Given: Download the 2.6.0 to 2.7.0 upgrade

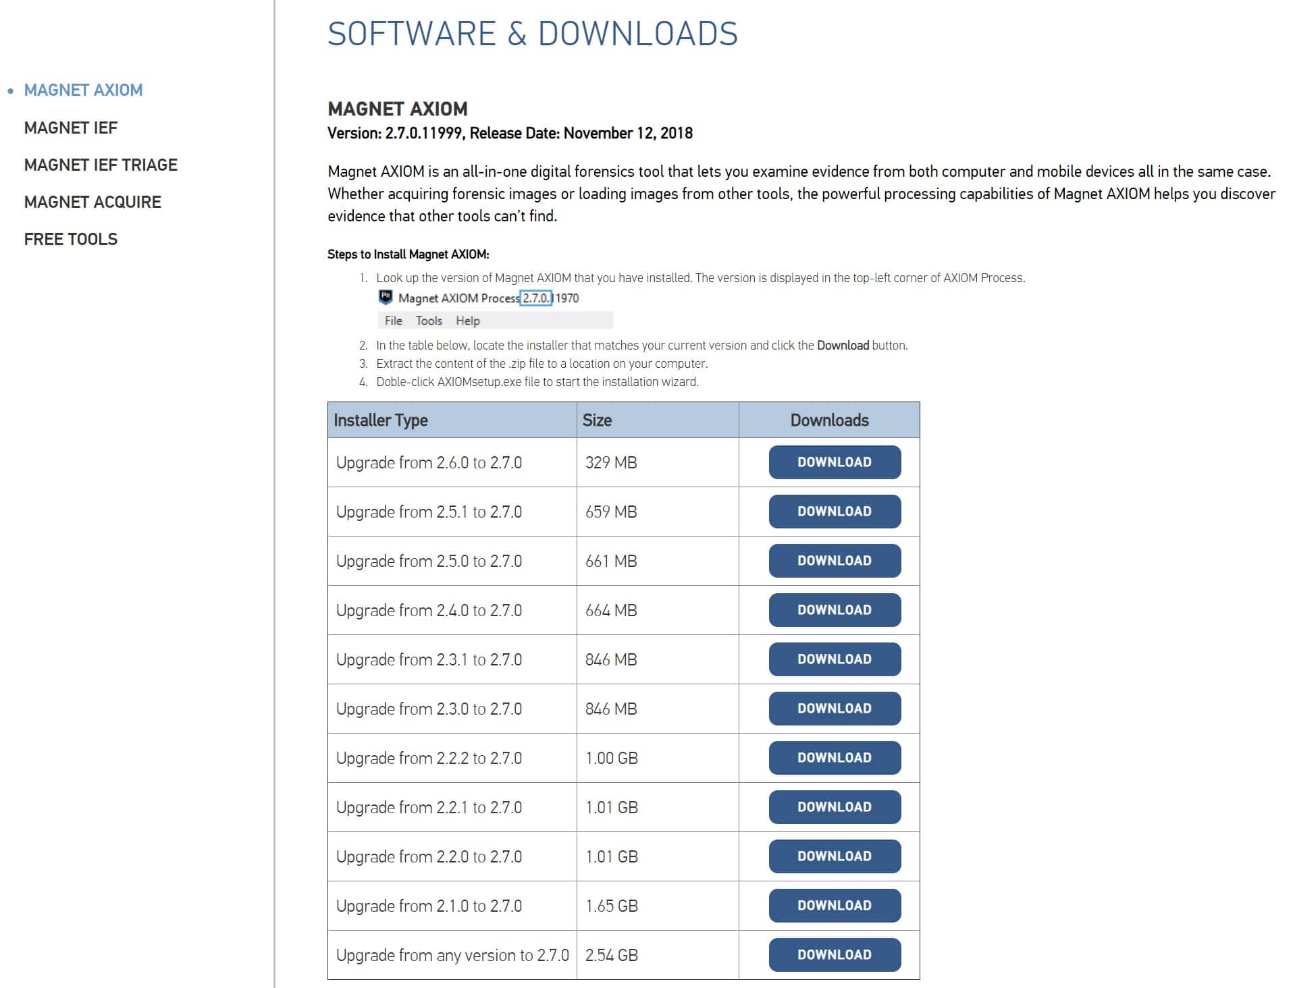Looking at the screenshot, I should coord(835,462).
